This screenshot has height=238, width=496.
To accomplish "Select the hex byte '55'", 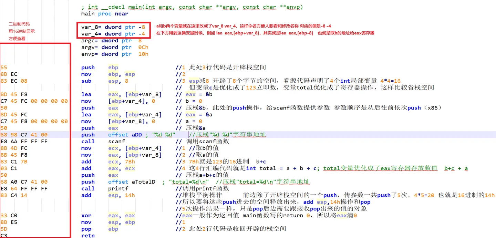I will (4, 68).
